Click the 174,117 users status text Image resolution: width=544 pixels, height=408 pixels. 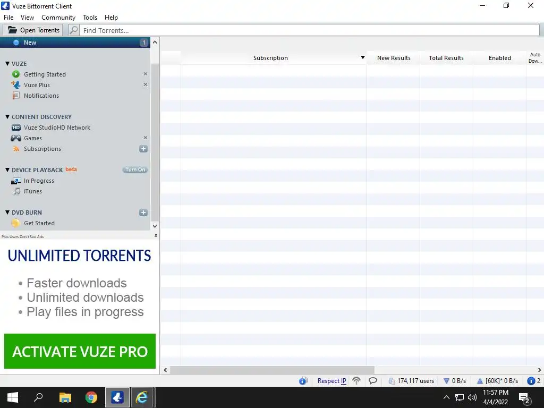(415, 381)
